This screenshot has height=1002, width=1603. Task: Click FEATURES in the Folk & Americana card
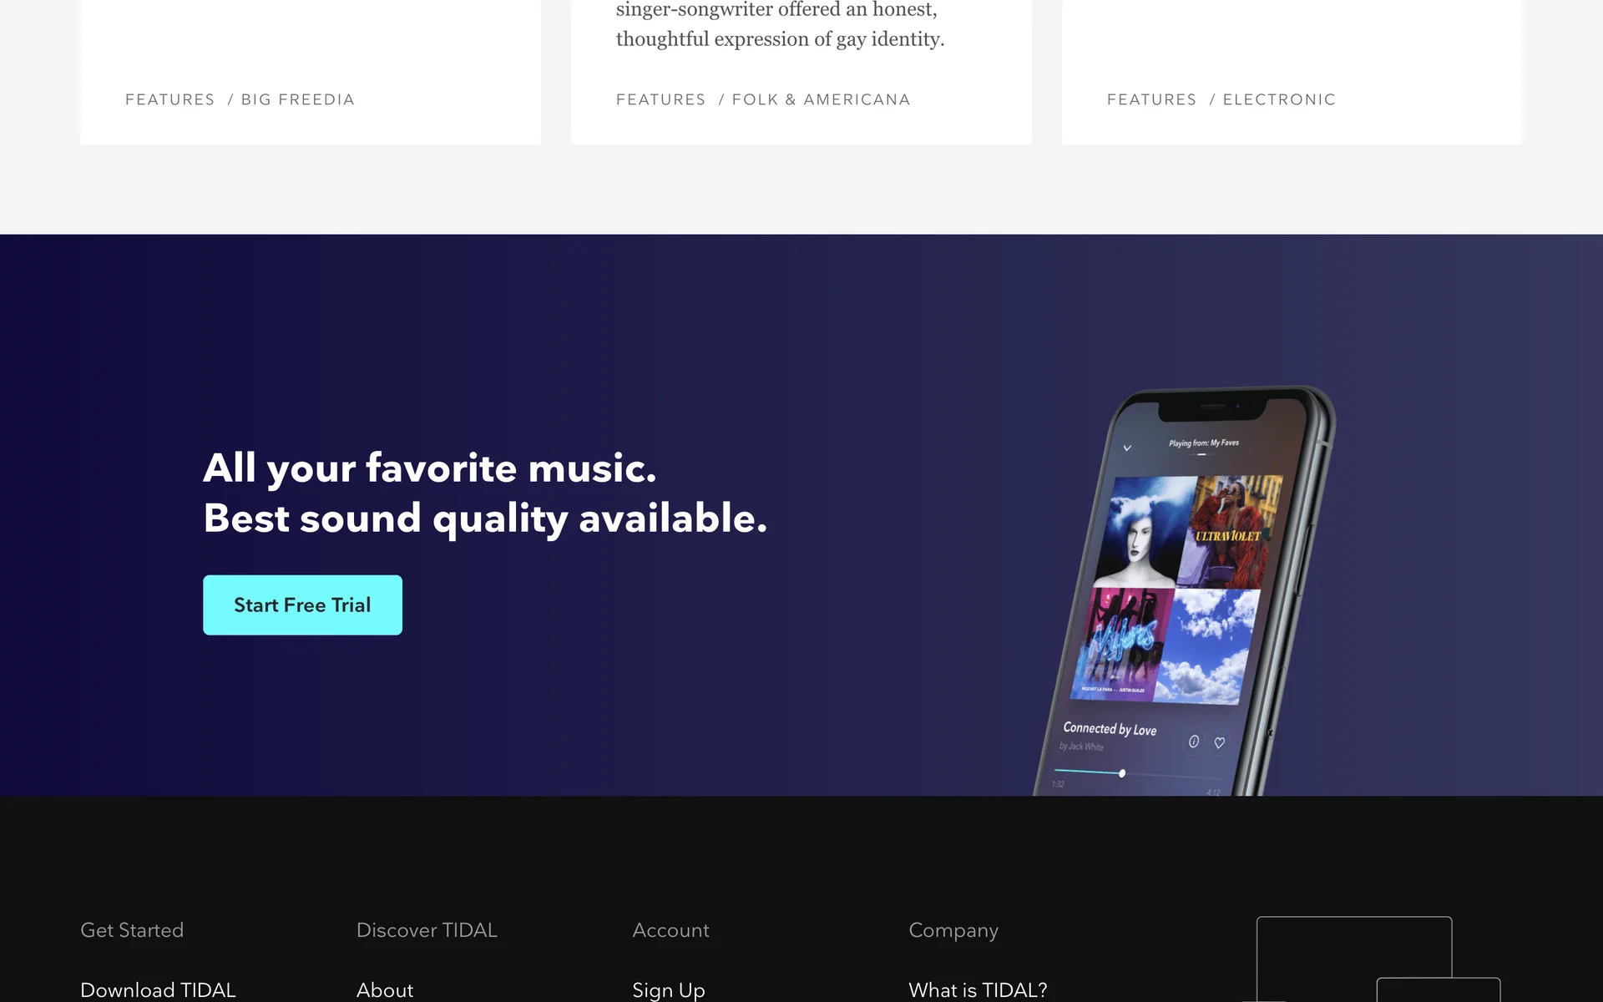(x=661, y=99)
